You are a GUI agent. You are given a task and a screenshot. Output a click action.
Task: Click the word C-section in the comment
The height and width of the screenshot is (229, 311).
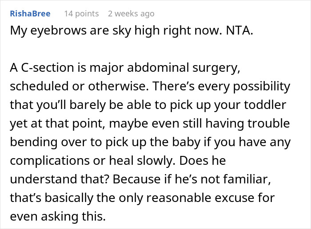(48, 68)
